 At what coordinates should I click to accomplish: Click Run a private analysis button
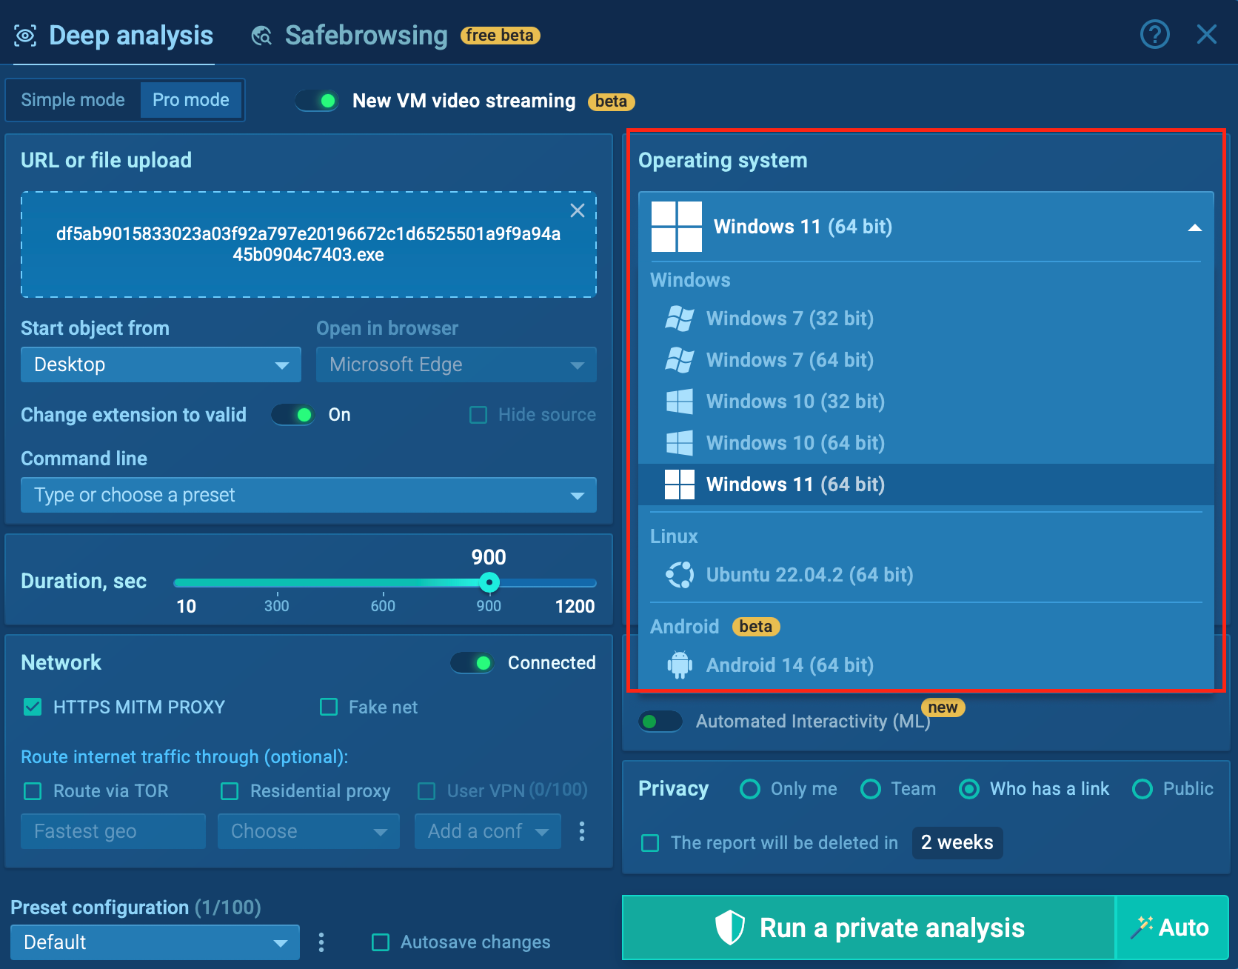[x=869, y=928]
